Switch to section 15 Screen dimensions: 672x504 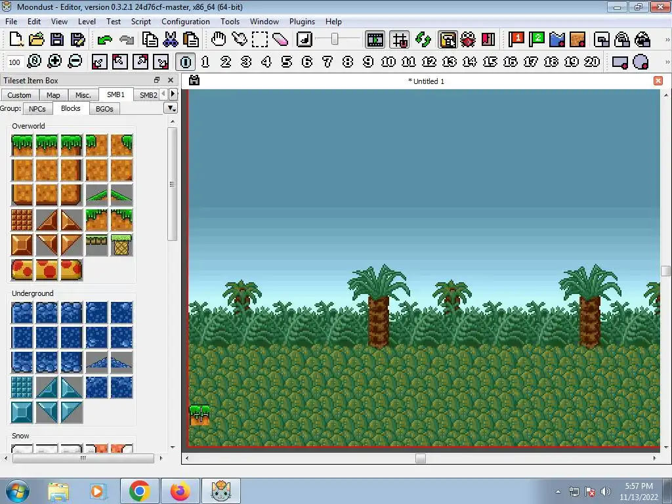490,62
